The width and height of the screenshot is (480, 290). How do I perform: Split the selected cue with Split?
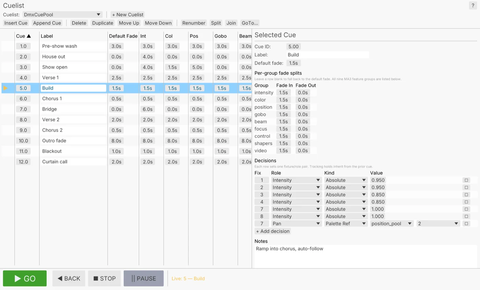point(216,23)
